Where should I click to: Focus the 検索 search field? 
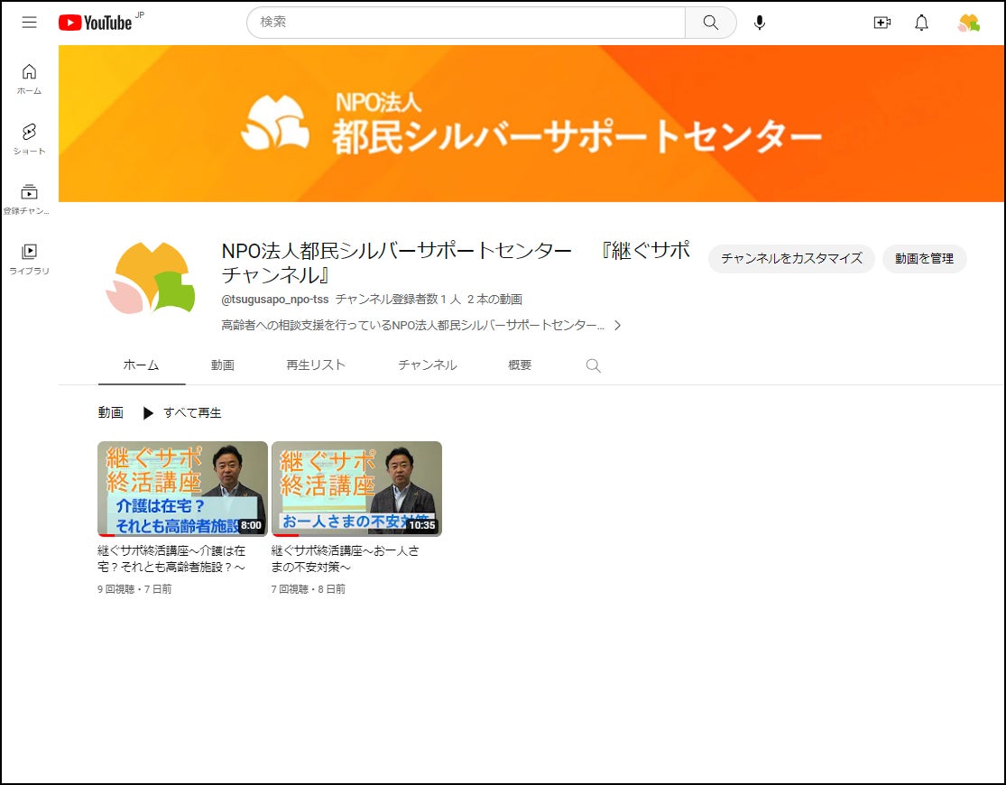[x=466, y=23]
